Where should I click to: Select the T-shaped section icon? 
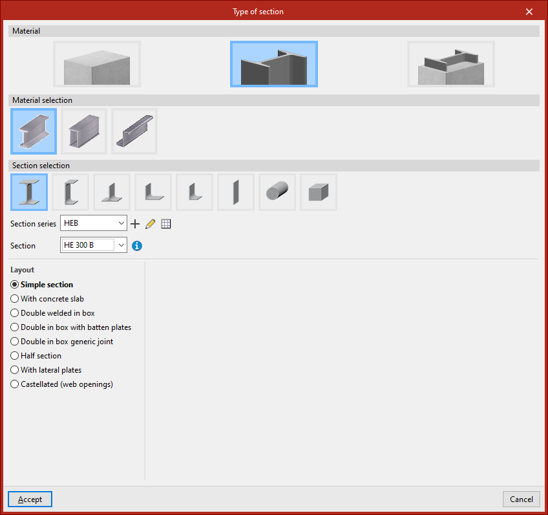click(x=112, y=192)
